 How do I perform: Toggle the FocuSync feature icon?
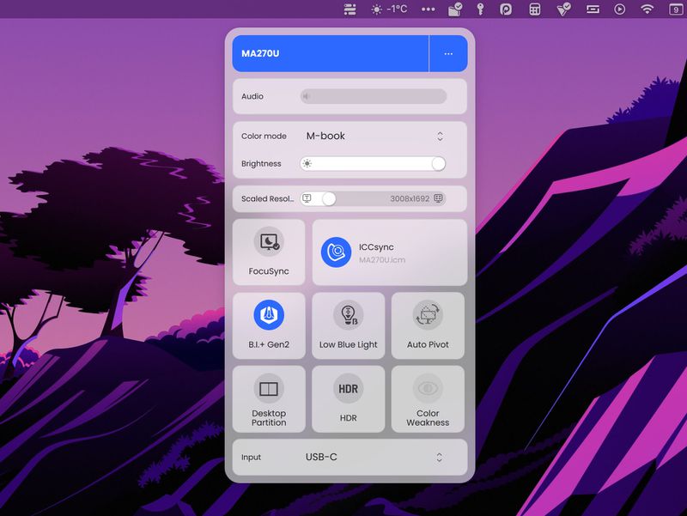coord(269,242)
